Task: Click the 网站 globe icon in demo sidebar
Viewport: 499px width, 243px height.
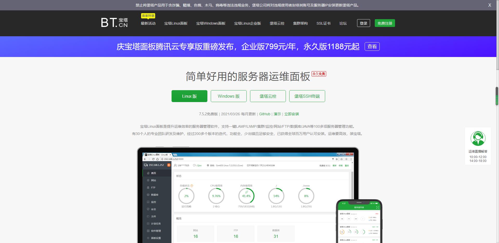Action: coord(148,180)
